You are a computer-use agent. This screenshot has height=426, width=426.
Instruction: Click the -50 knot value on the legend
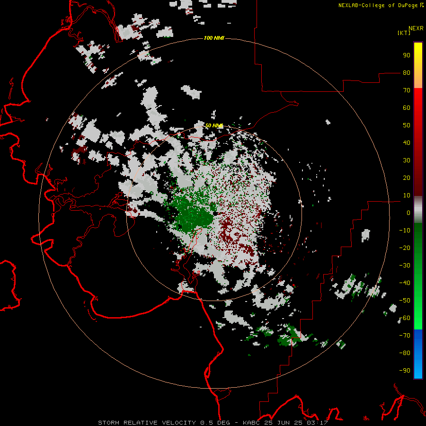[405, 301]
